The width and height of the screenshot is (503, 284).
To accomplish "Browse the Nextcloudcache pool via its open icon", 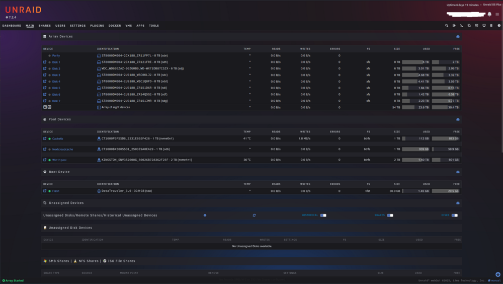I will coord(45,149).
